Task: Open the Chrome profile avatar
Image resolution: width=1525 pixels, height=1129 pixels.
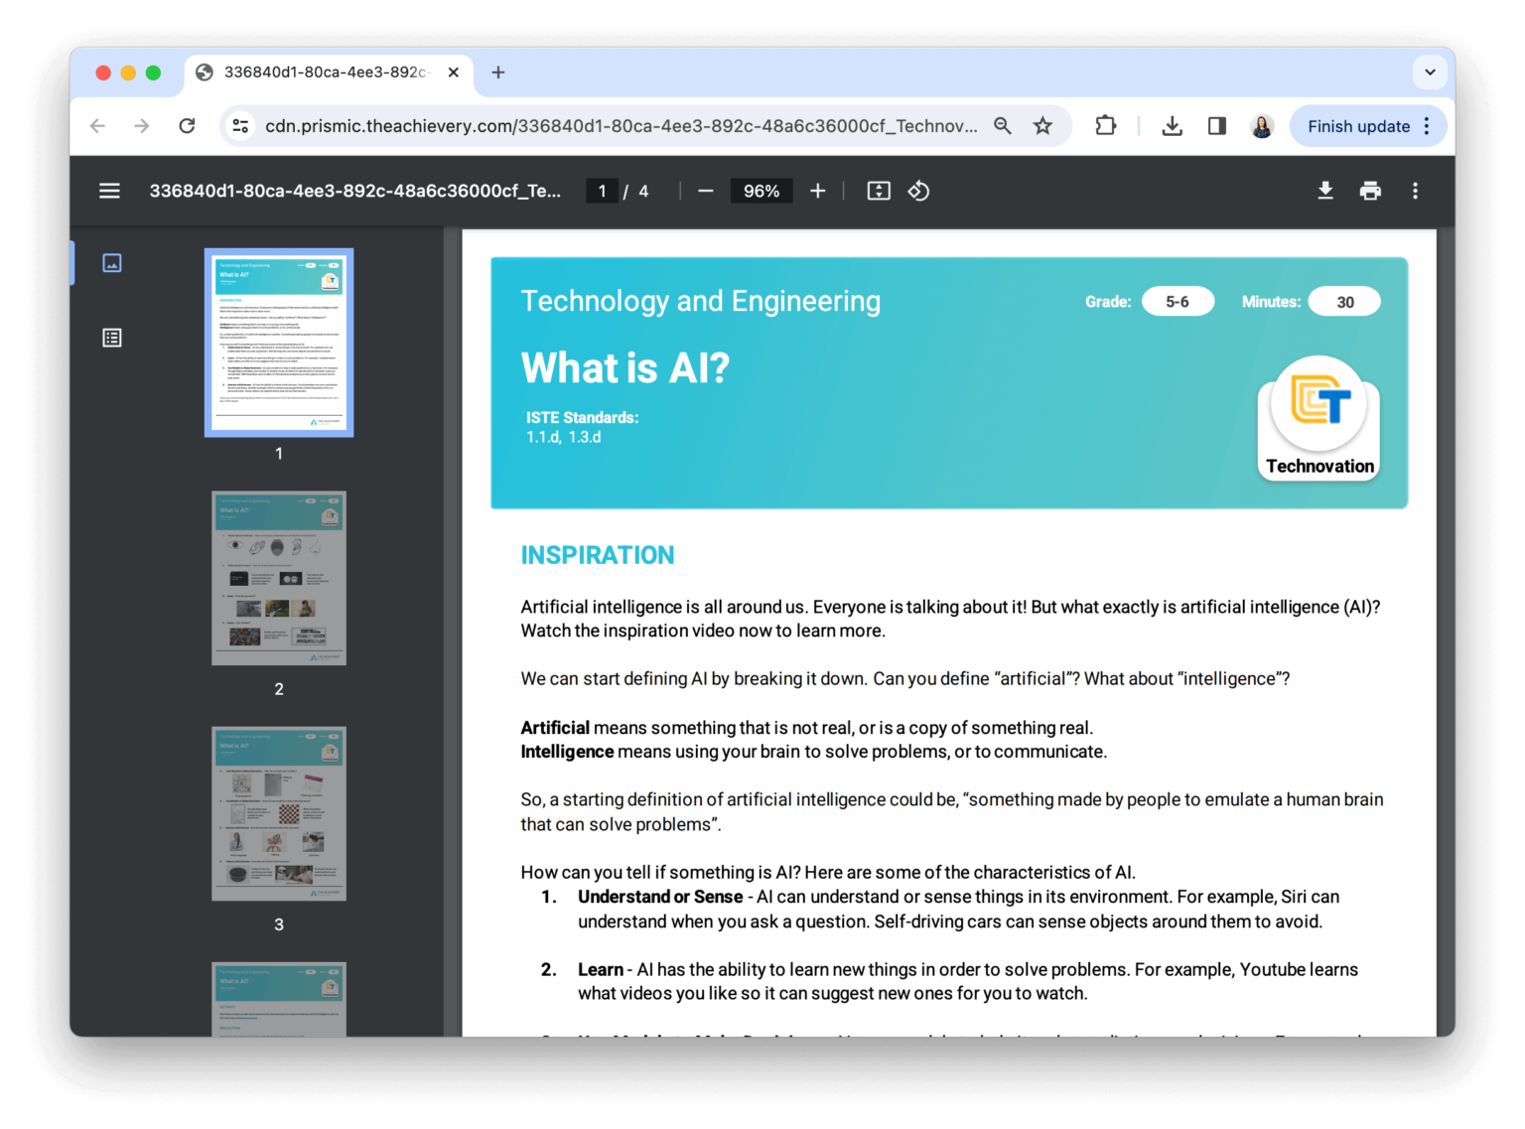Action: click(x=1261, y=125)
